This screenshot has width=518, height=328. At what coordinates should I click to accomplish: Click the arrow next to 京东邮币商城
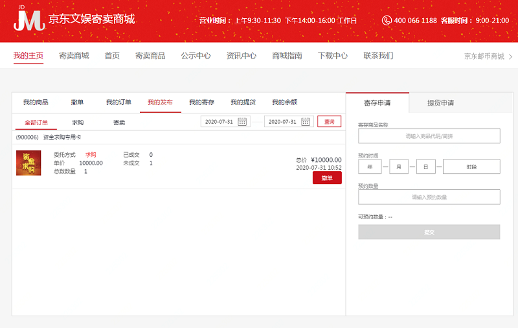click(511, 56)
